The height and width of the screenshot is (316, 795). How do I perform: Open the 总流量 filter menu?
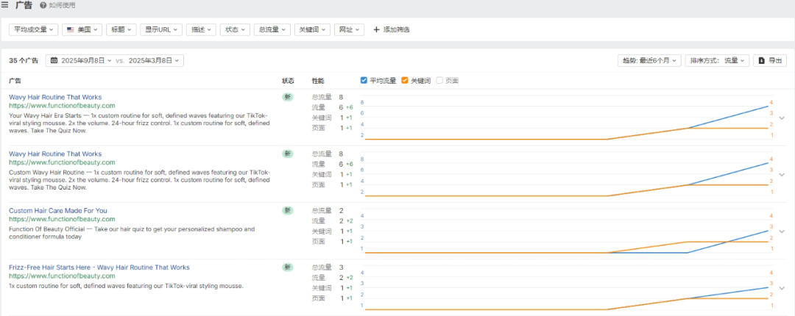tap(272, 29)
